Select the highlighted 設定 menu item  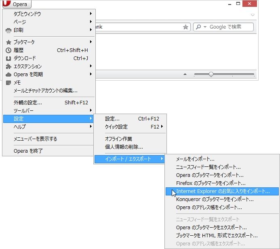(x=48, y=119)
